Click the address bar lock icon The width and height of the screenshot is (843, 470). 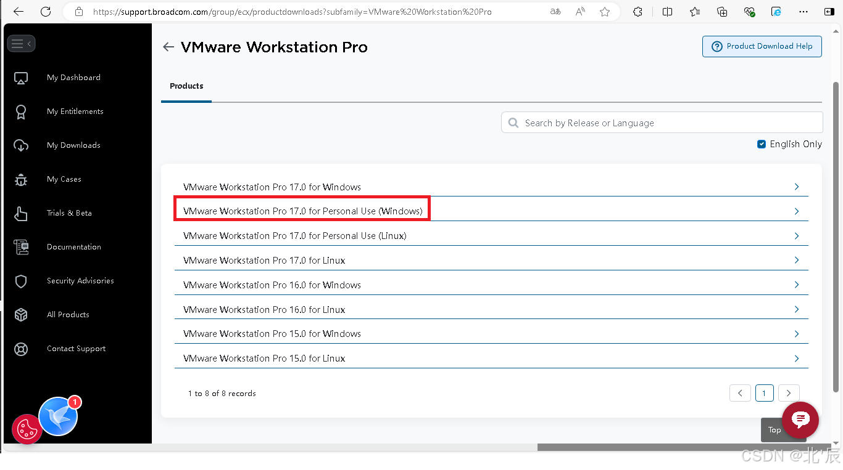78,12
